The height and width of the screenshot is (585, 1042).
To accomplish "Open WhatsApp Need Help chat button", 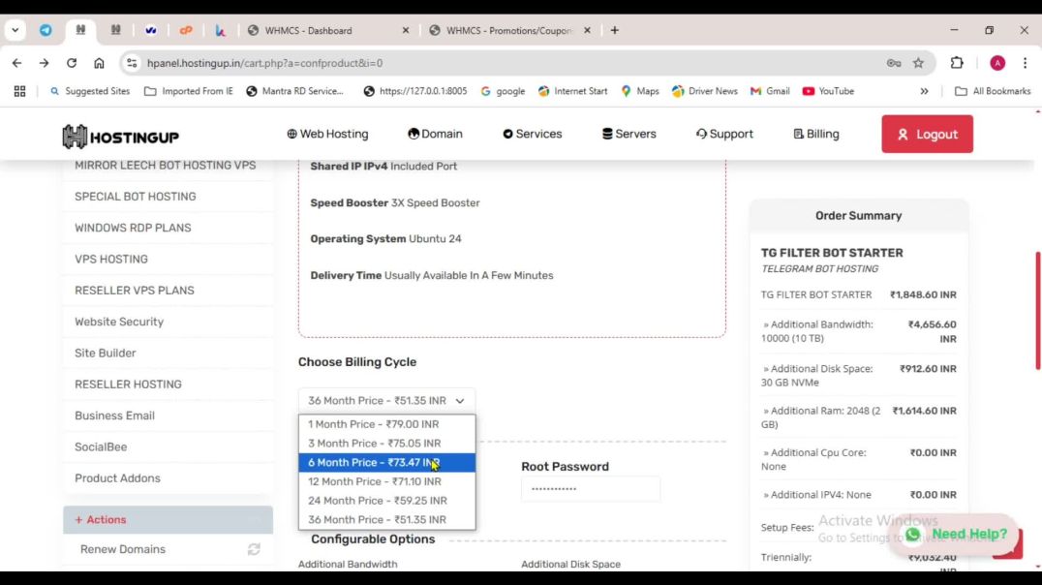I will pyautogui.click(x=956, y=535).
